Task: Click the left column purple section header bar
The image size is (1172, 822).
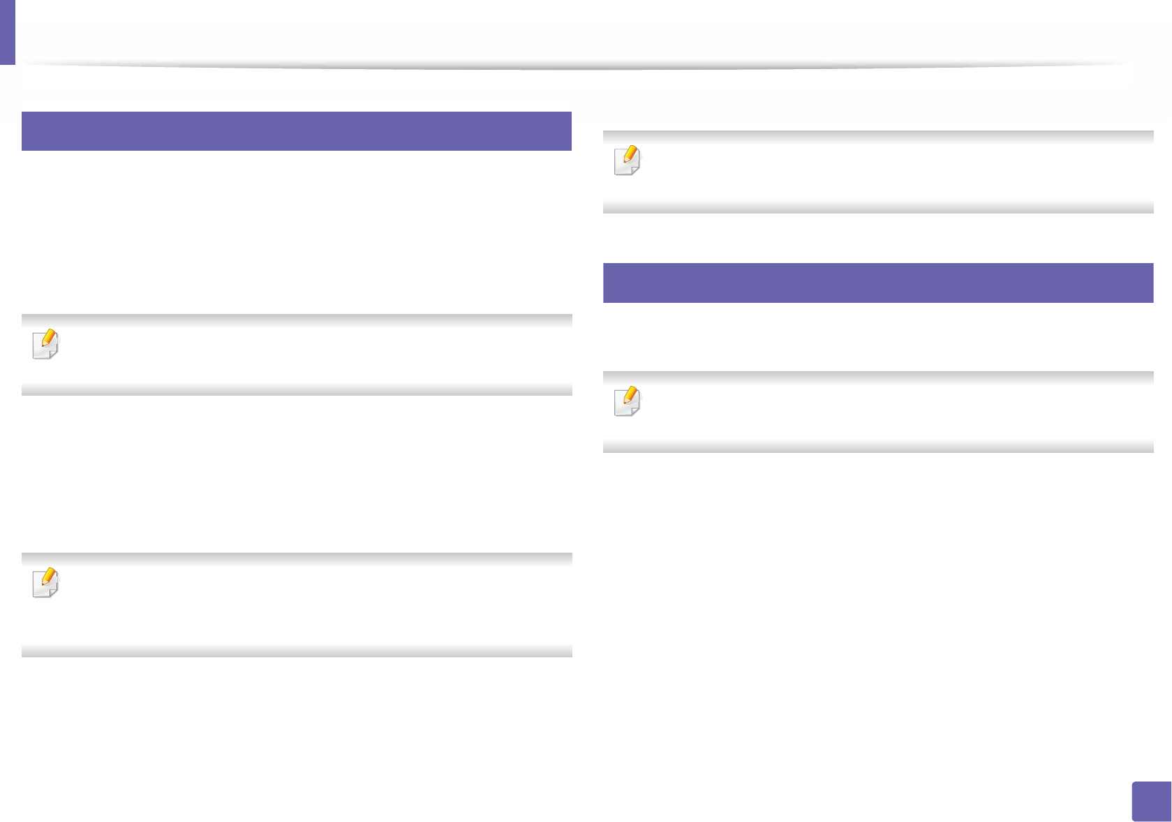Action: [x=297, y=131]
